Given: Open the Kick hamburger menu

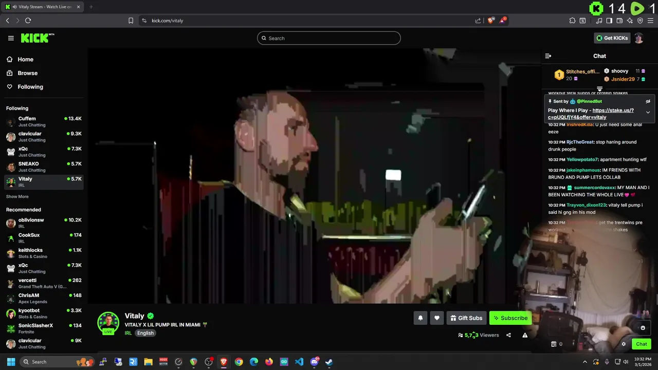Looking at the screenshot, I should click(x=11, y=38).
